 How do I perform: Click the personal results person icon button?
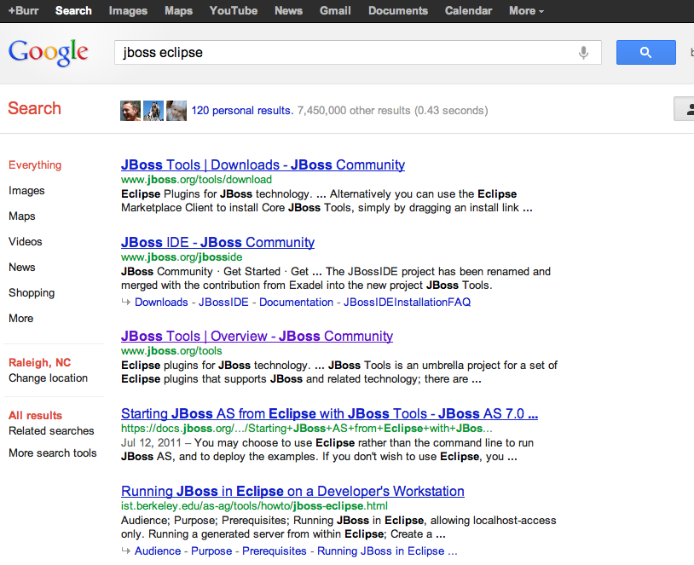point(685,109)
